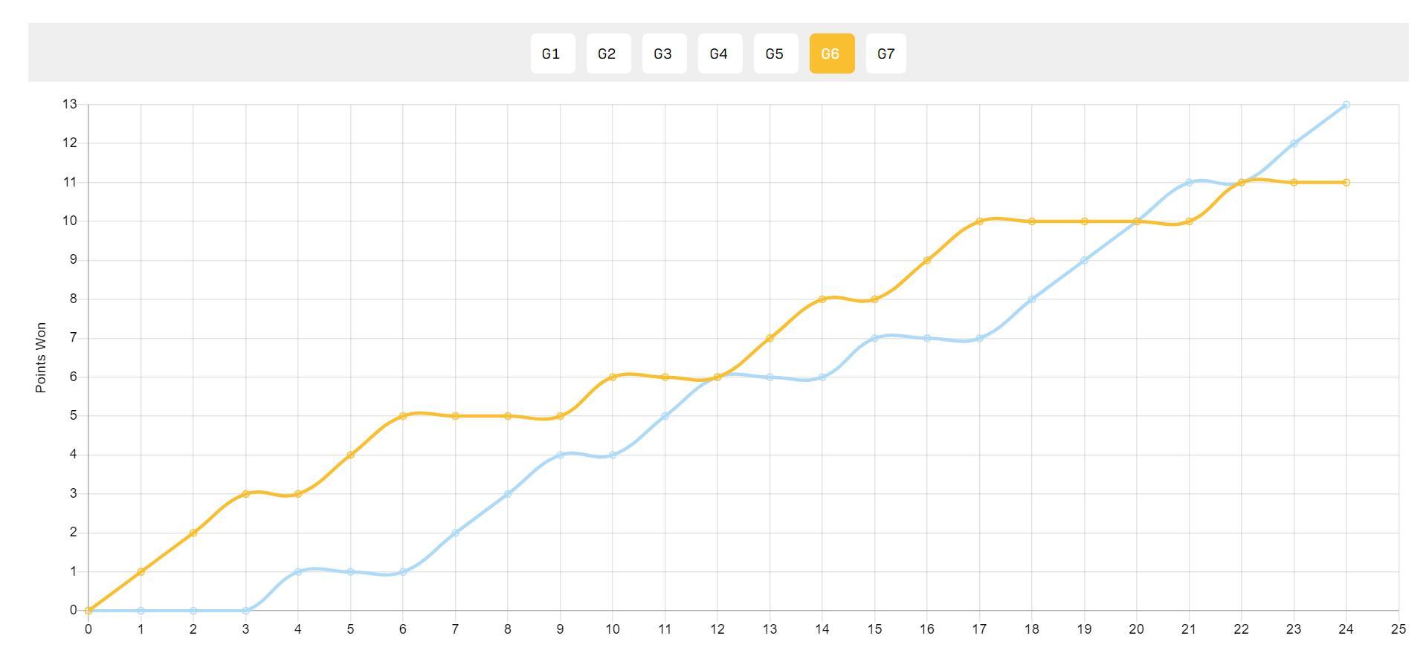Open the G7 tab

(x=885, y=53)
